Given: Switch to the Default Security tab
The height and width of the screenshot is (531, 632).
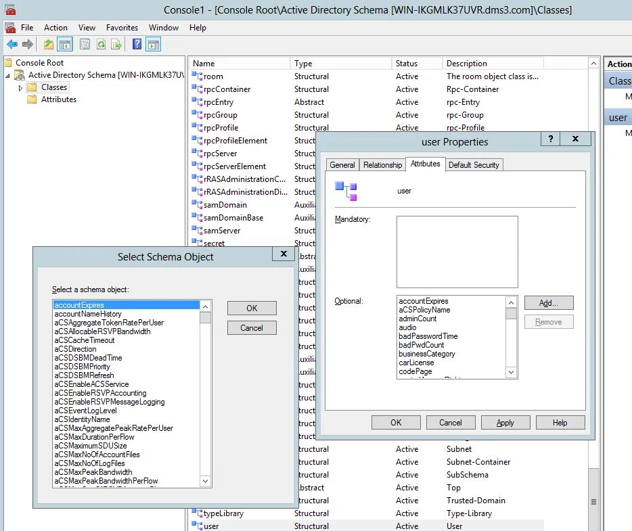Looking at the screenshot, I should tap(474, 165).
